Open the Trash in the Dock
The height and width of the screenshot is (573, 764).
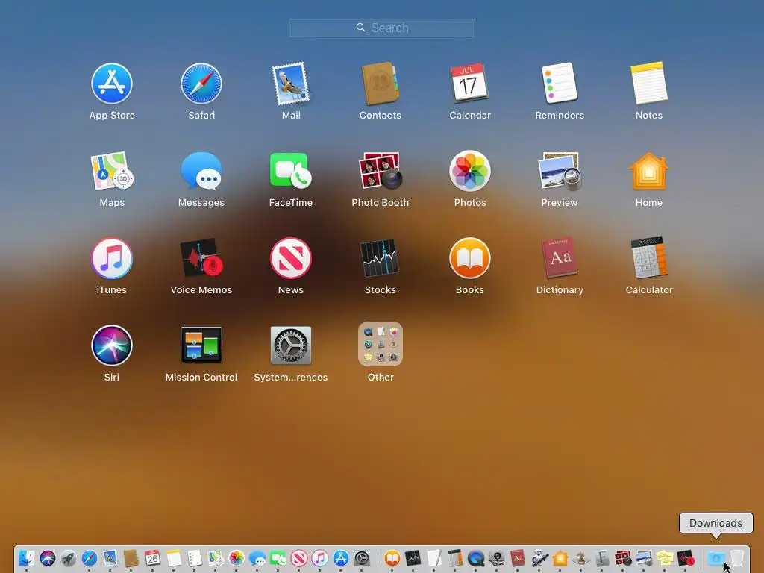pos(736,558)
